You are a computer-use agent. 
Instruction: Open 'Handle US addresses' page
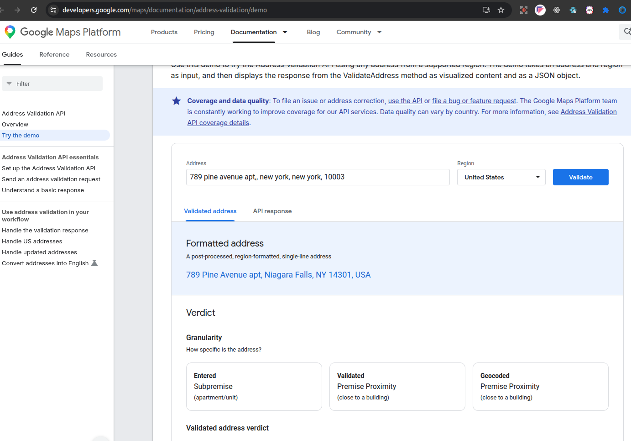[32, 241]
